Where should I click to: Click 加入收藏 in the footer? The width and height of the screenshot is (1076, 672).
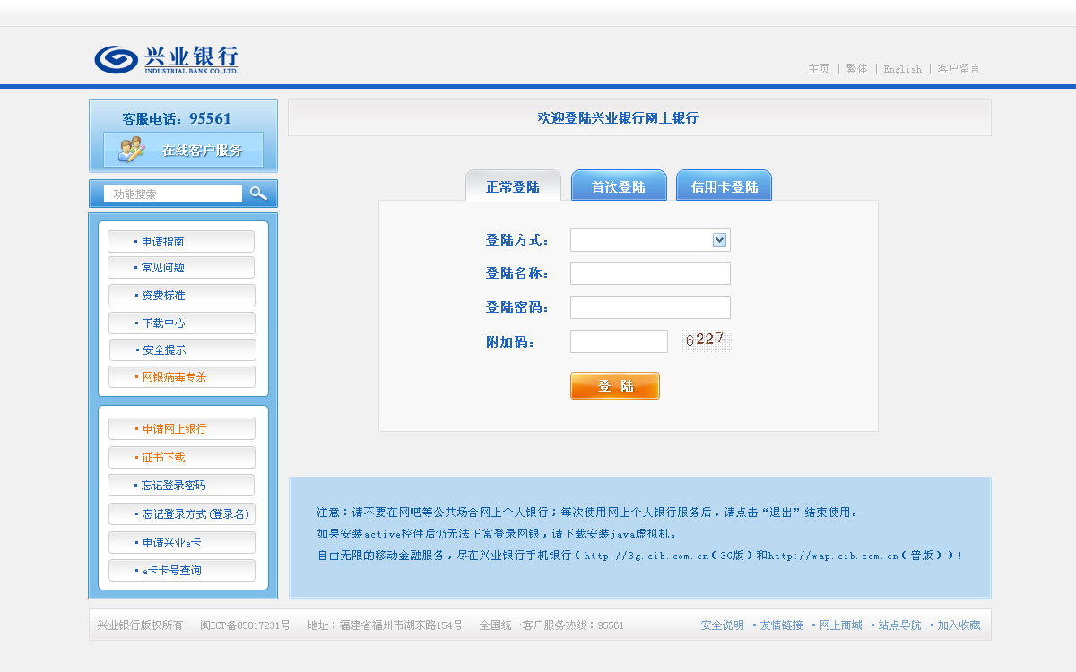959,625
